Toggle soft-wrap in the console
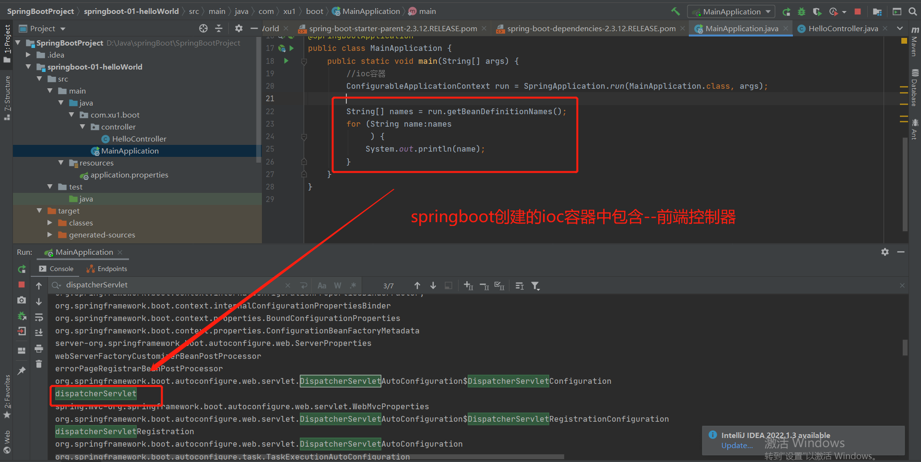Viewport: 921px width, 462px height. pos(39,317)
